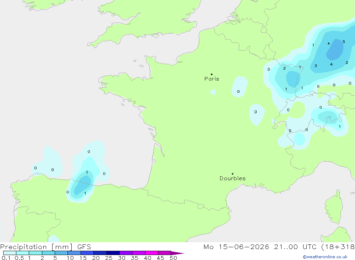Select the Dourbies location dot marker
The image size is (355, 260).
pyautogui.click(x=233, y=174)
